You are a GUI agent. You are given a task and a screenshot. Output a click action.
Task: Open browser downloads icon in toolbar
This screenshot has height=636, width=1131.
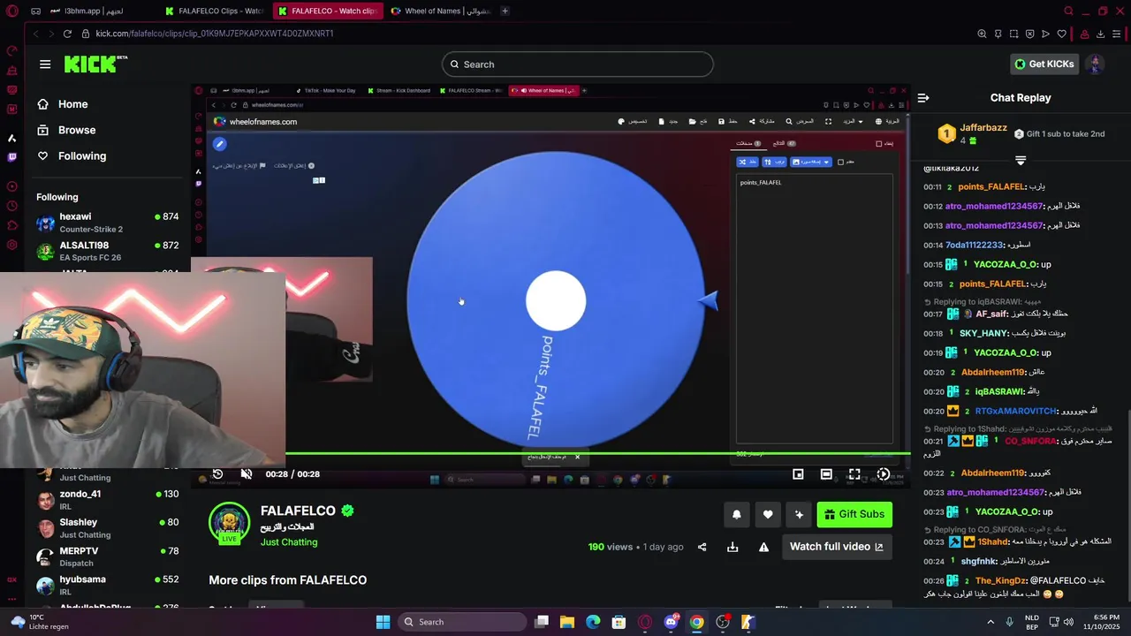click(x=1101, y=34)
